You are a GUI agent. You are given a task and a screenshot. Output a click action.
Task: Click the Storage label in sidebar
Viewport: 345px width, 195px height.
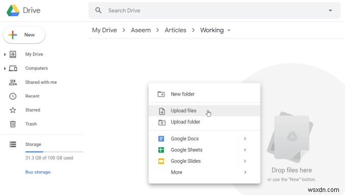[x=33, y=144]
